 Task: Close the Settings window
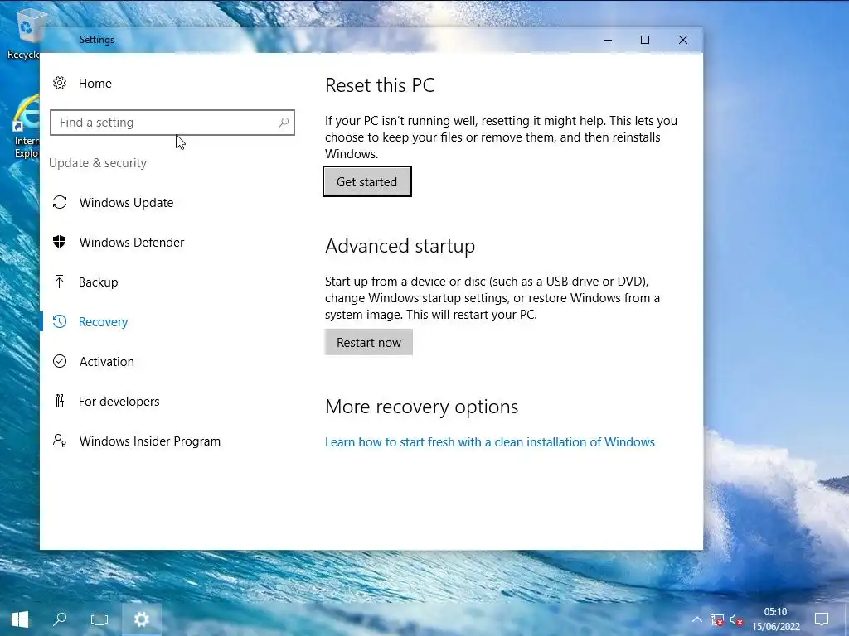point(683,40)
